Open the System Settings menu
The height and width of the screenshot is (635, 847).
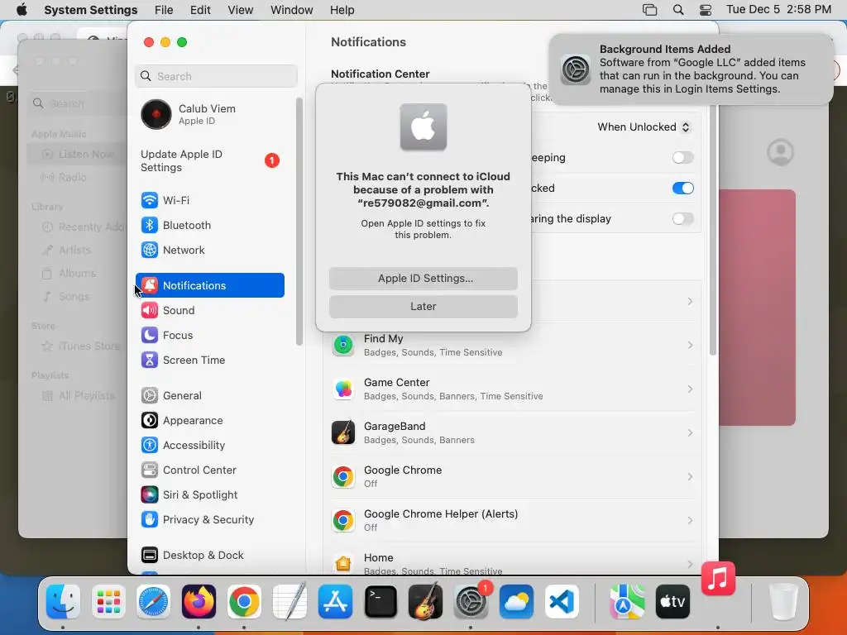91,10
